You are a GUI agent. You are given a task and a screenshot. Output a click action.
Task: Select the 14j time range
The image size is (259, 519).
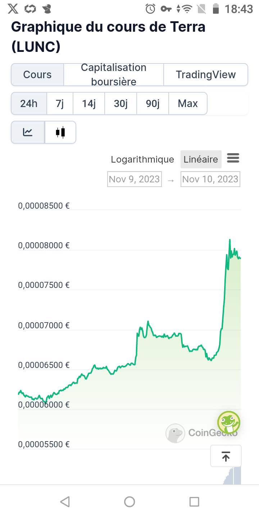click(89, 103)
